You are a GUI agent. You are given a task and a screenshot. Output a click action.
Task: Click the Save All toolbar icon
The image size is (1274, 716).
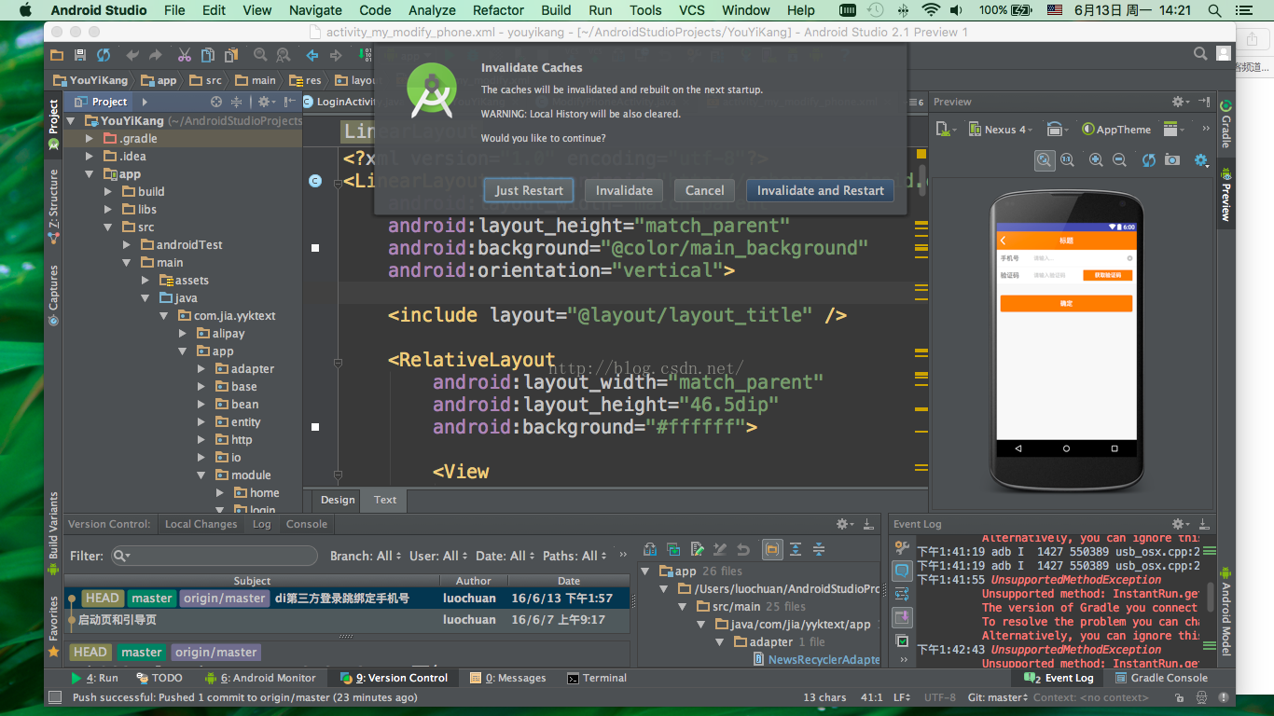click(x=80, y=56)
